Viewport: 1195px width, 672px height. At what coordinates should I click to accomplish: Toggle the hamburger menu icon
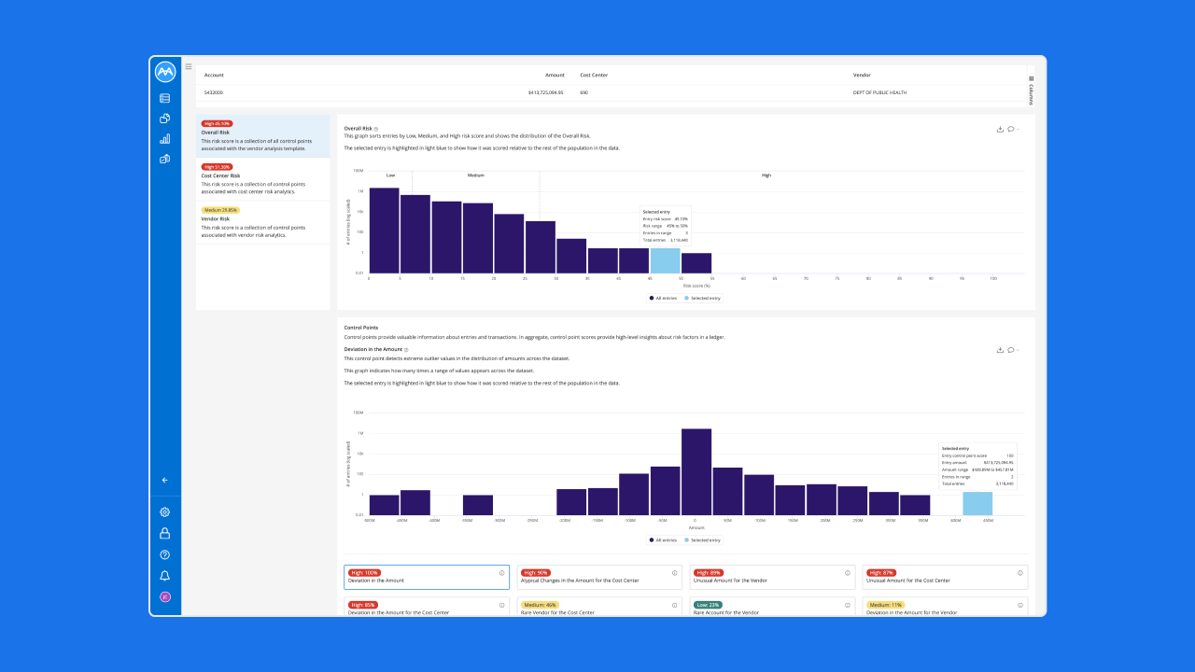pos(189,66)
